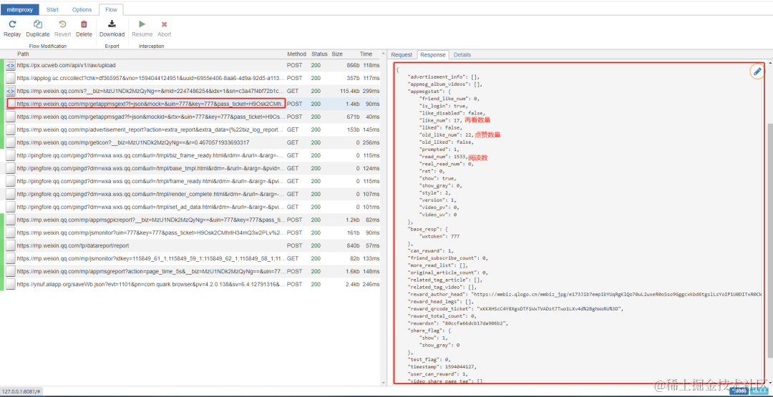Sort flows by Status column header
The width and height of the screenshot is (773, 397).
click(x=319, y=54)
